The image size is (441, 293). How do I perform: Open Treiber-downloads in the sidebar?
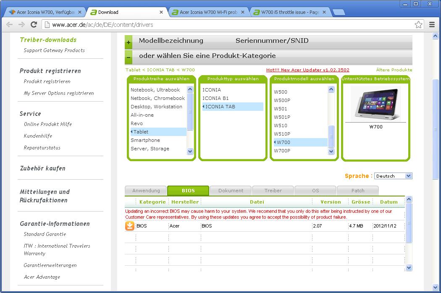pyautogui.click(x=48, y=39)
